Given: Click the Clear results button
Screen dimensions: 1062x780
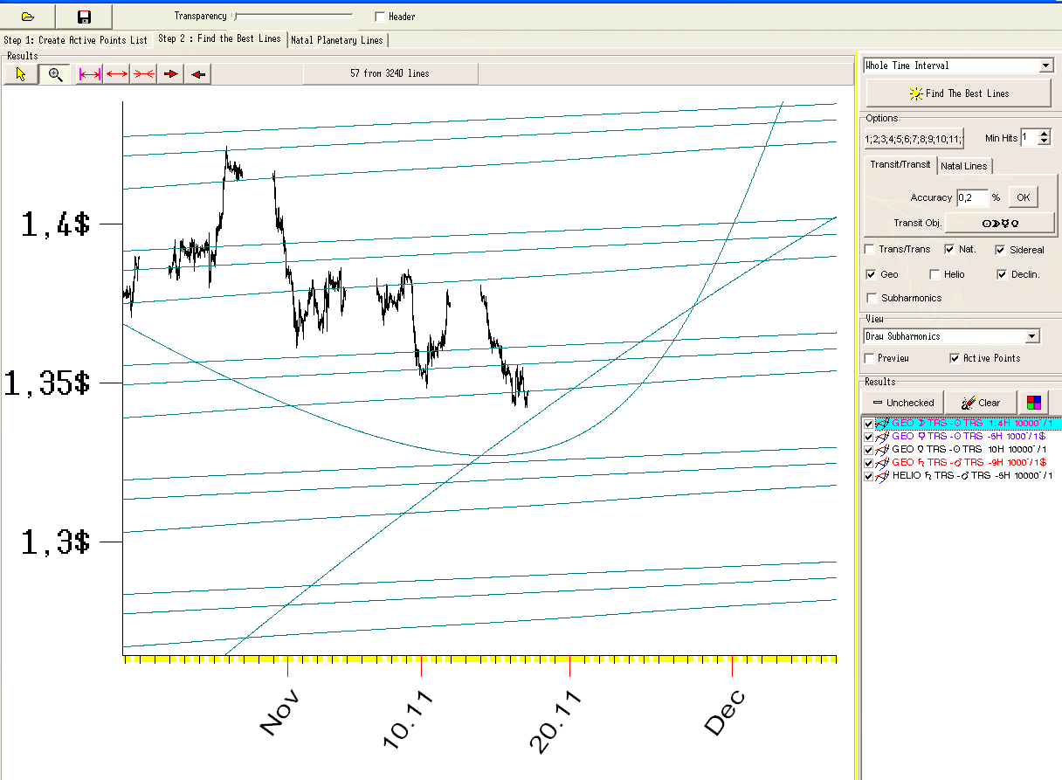Looking at the screenshot, I should 980,403.
